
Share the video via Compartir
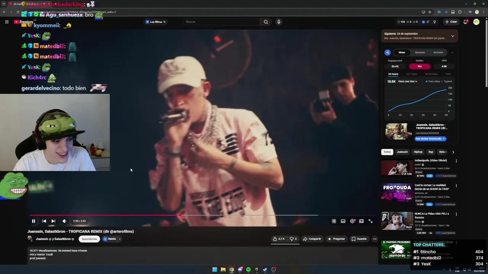coord(312,239)
